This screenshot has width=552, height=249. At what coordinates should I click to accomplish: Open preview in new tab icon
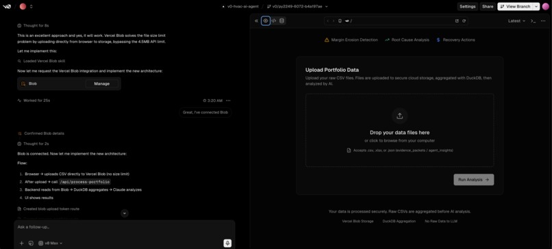click(x=457, y=21)
